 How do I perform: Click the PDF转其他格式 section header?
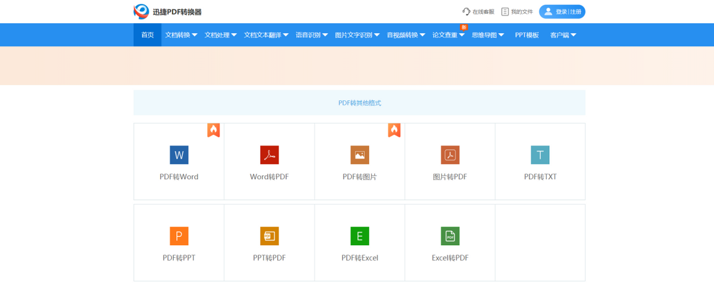click(x=359, y=103)
